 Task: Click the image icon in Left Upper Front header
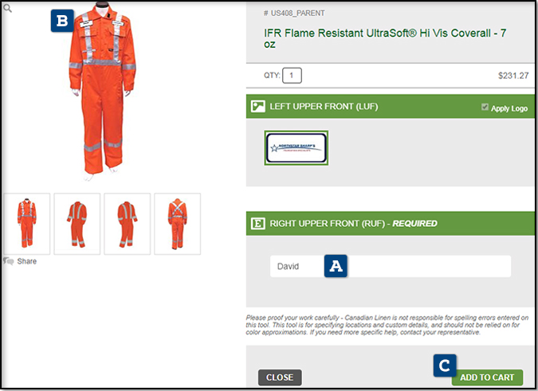click(x=258, y=106)
